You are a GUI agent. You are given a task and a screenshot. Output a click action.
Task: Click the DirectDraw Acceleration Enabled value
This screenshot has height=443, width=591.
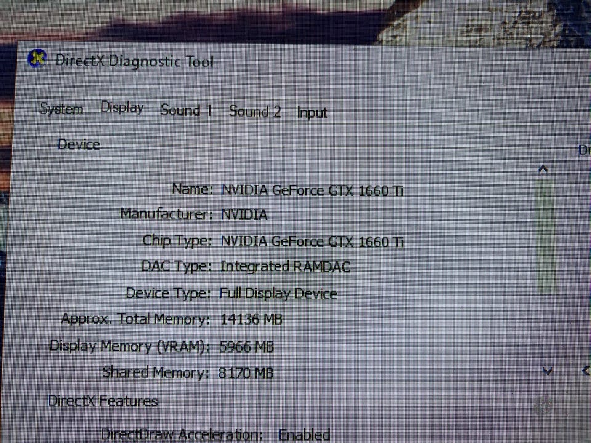304,435
